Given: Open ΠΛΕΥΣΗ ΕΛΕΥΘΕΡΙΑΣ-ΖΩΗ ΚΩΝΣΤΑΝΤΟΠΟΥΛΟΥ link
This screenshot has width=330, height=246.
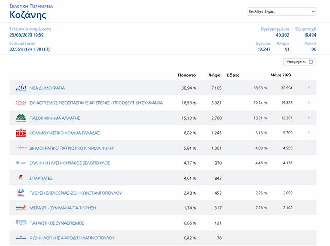Looking at the screenshot, I should (76, 193).
